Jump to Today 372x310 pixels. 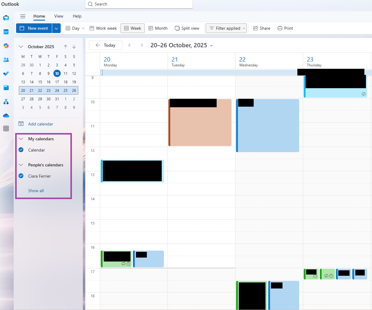pyautogui.click(x=106, y=45)
